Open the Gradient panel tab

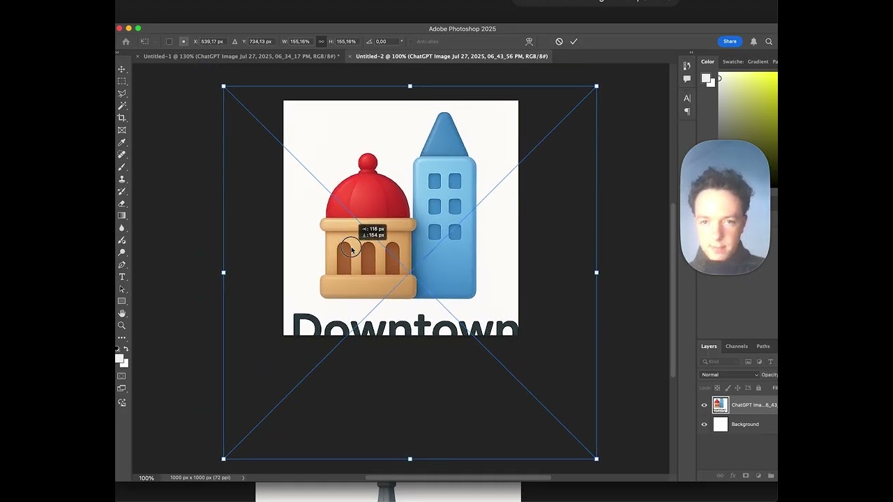coord(758,61)
